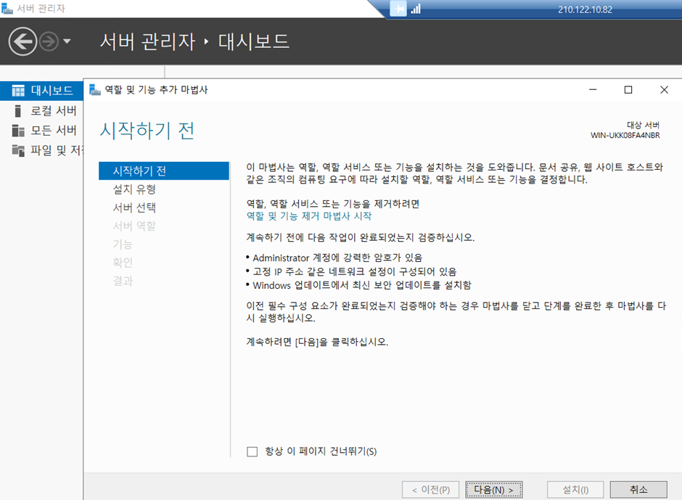This screenshot has height=500, width=682.
Task: Click the remote session pin icon
Action: [398, 9]
